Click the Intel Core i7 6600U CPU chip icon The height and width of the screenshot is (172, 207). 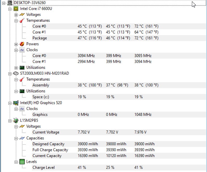(16, 9)
